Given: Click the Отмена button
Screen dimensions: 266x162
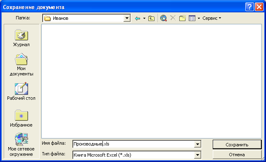Looking at the screenshot, I should 237,155.
